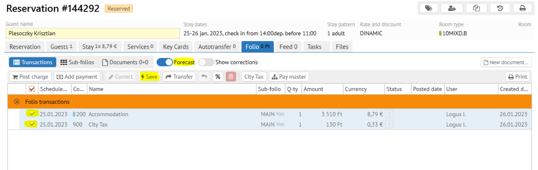Viewport: 538px width, 170px height.
Task: Click the copy reservation icon button
Action: (x=476, y=8)
